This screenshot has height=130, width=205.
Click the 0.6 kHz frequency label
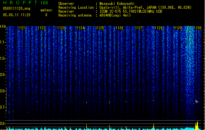(x=3, y=123)
